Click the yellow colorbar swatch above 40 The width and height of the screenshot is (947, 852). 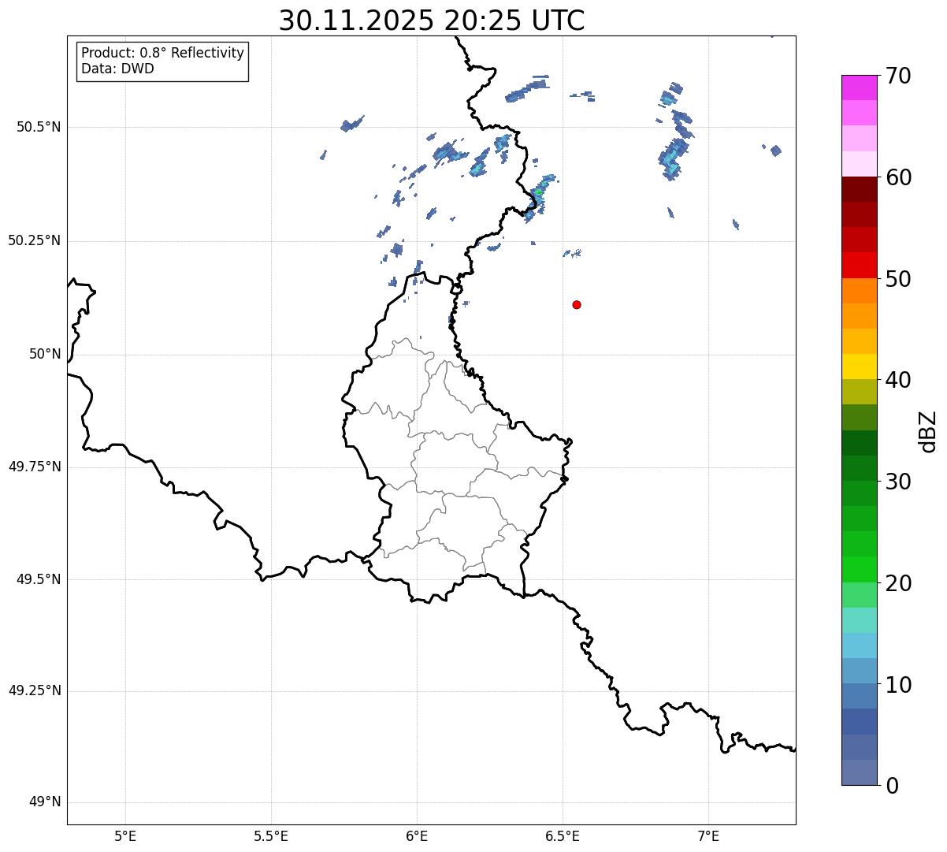coord(860,366)
